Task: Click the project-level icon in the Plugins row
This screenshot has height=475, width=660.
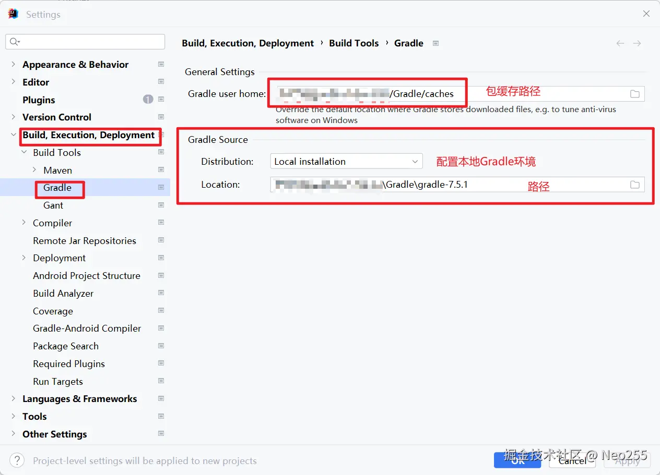Action: 161,100
